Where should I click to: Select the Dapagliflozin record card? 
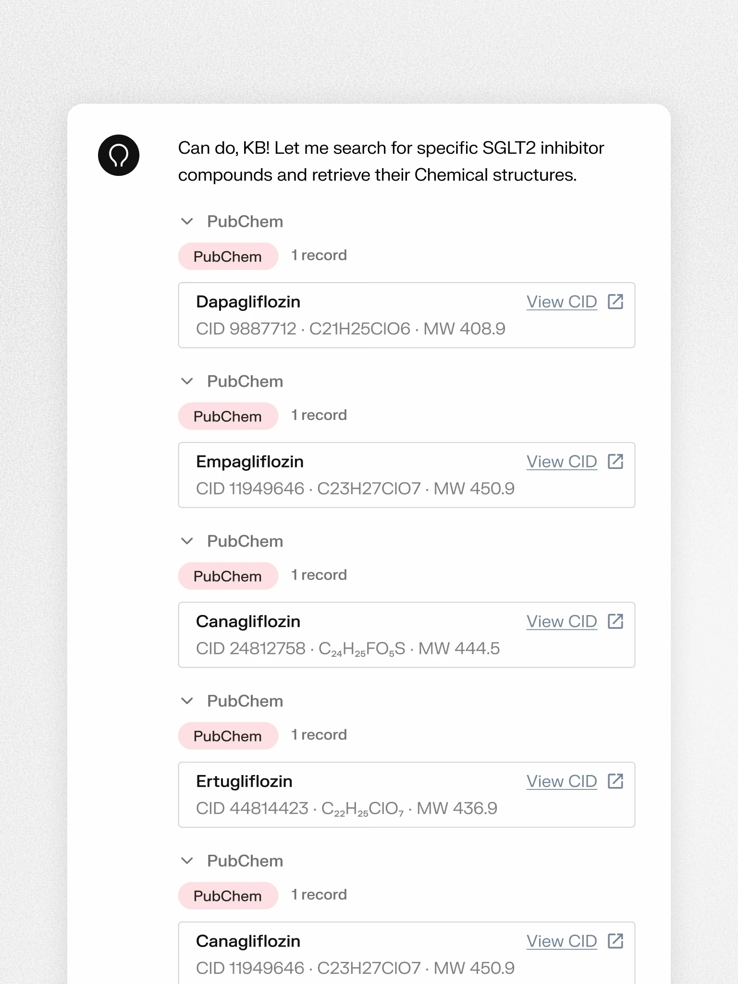click(406, 315)
